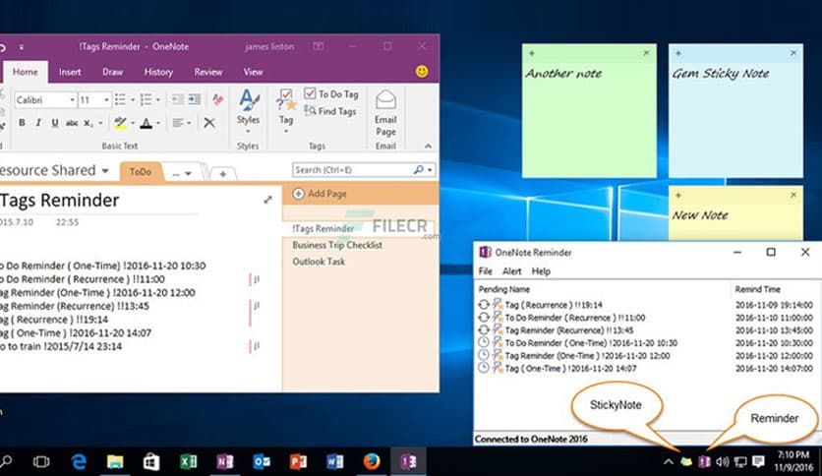Expand the page with the diagonal arrow icon
The image size is (822, 476).
(267, 200)
